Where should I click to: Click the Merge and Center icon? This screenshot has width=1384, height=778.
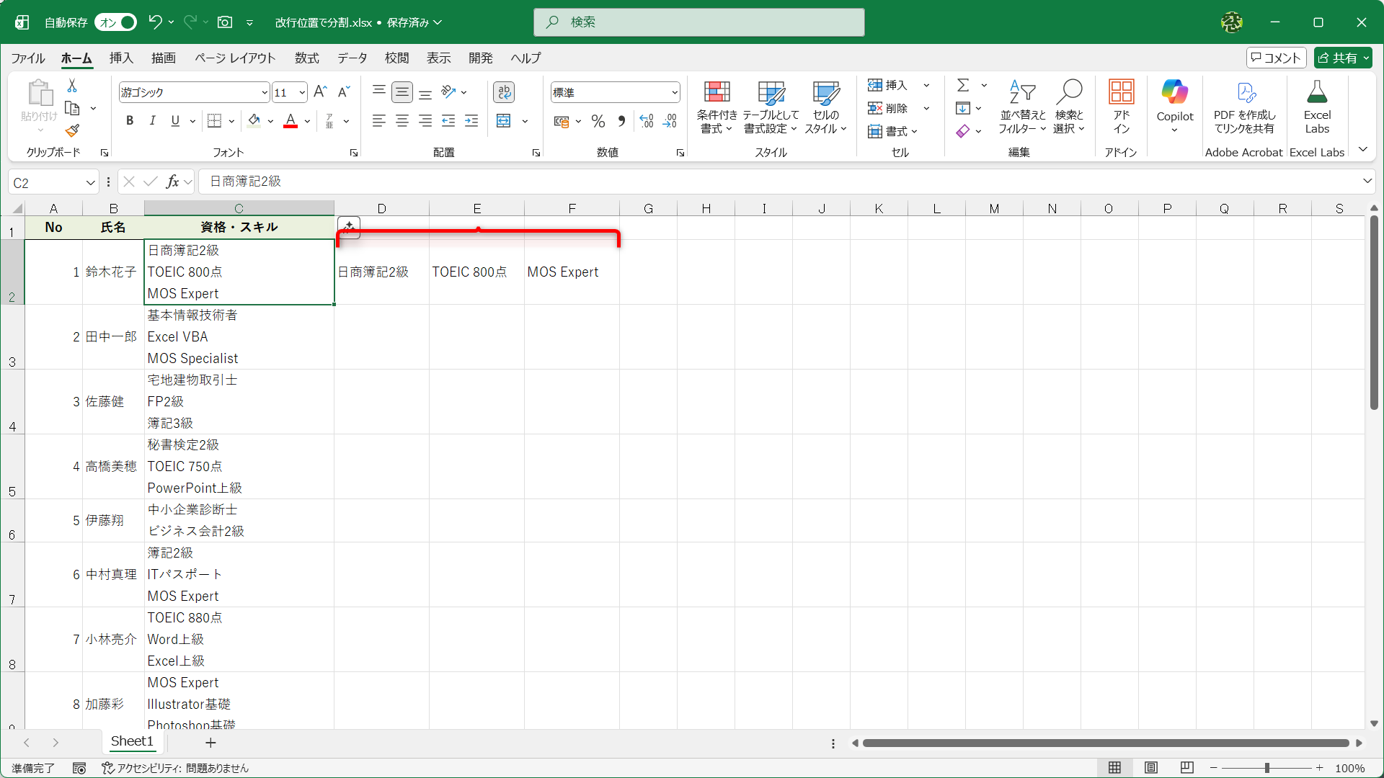click(504, 121)
